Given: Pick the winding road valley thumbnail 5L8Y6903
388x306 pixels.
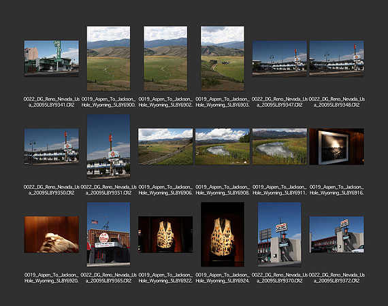Looking at the screenshot, I should pyautogui.click(x=223, y=58).
